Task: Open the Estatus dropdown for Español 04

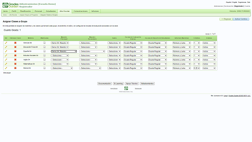Action: (209, 51)
